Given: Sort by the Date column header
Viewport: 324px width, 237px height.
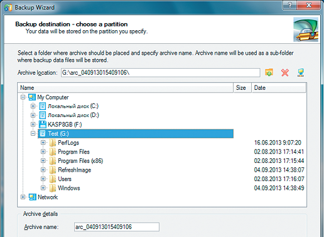Looking at the screenshot, I should (279, 88).
